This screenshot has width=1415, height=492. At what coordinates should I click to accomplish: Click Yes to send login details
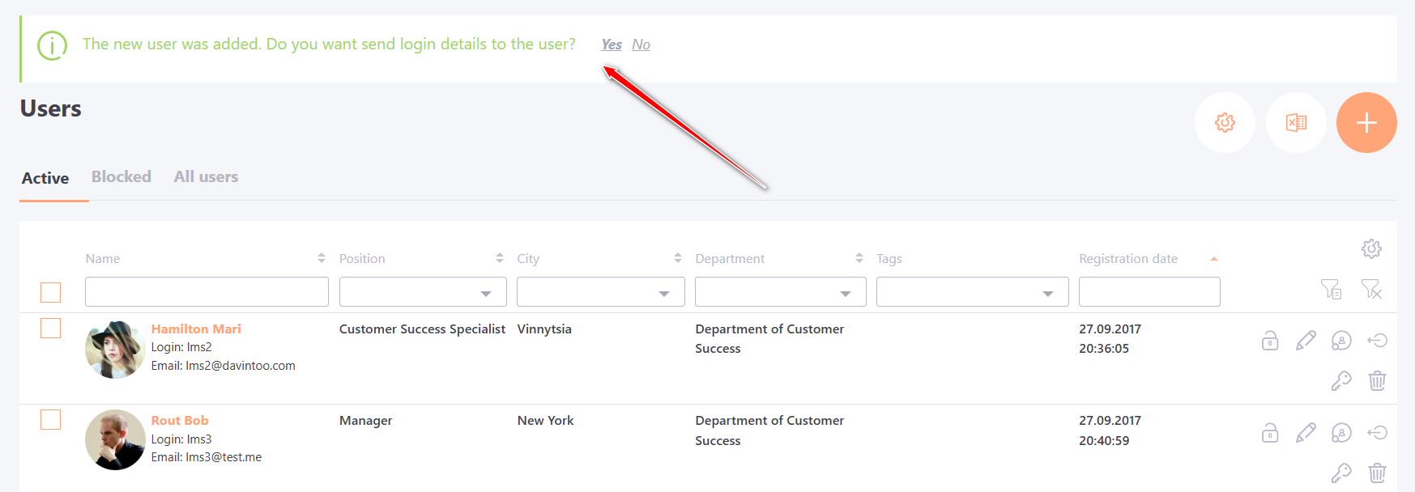click(x=612, y=45)
